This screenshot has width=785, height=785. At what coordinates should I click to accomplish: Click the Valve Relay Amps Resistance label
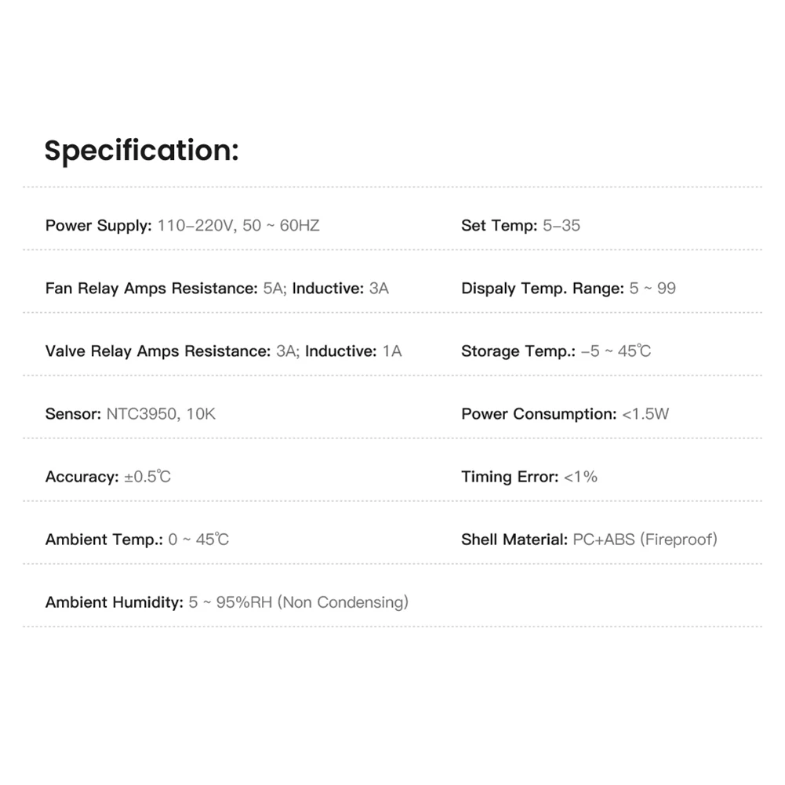pos(158,351)
